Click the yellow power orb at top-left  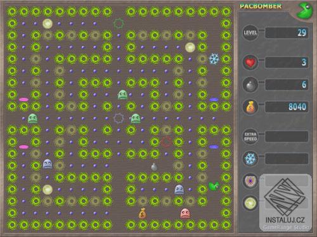click(48, 23)
